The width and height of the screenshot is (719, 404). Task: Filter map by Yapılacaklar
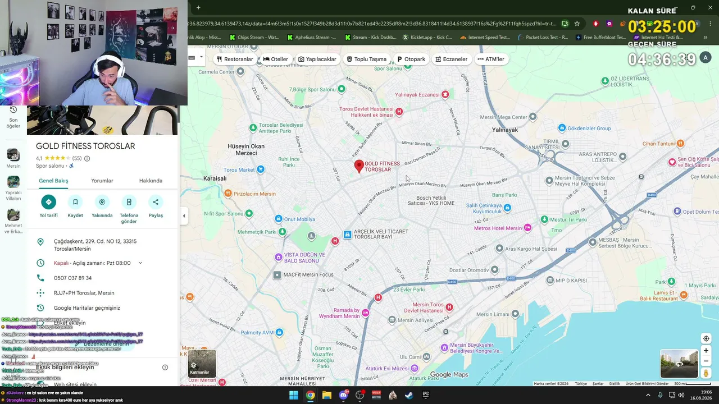pos(317,59)
